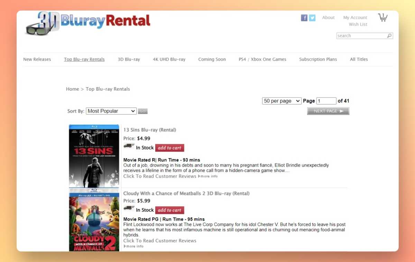Viewport: 415px width, 262px height.
Task: Open the Wish List link
Action: [x=358, y=24]
